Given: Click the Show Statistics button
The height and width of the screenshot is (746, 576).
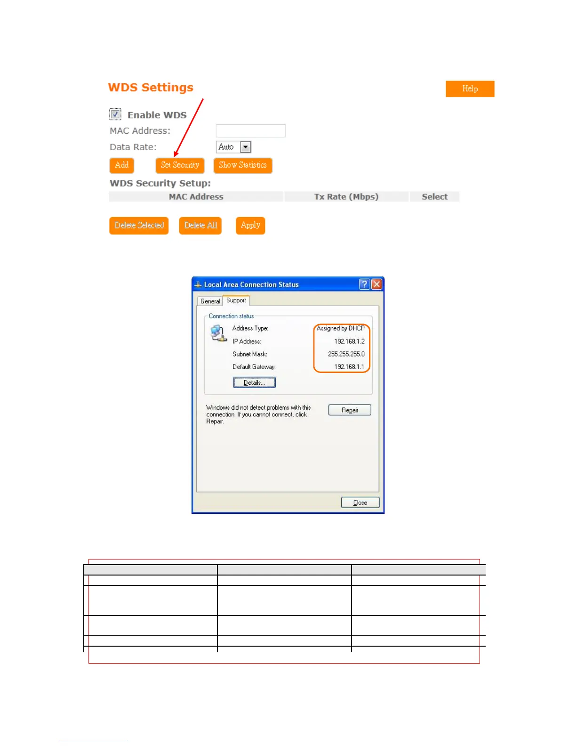Looking at the screenshot, I should (x=243, y=165).
